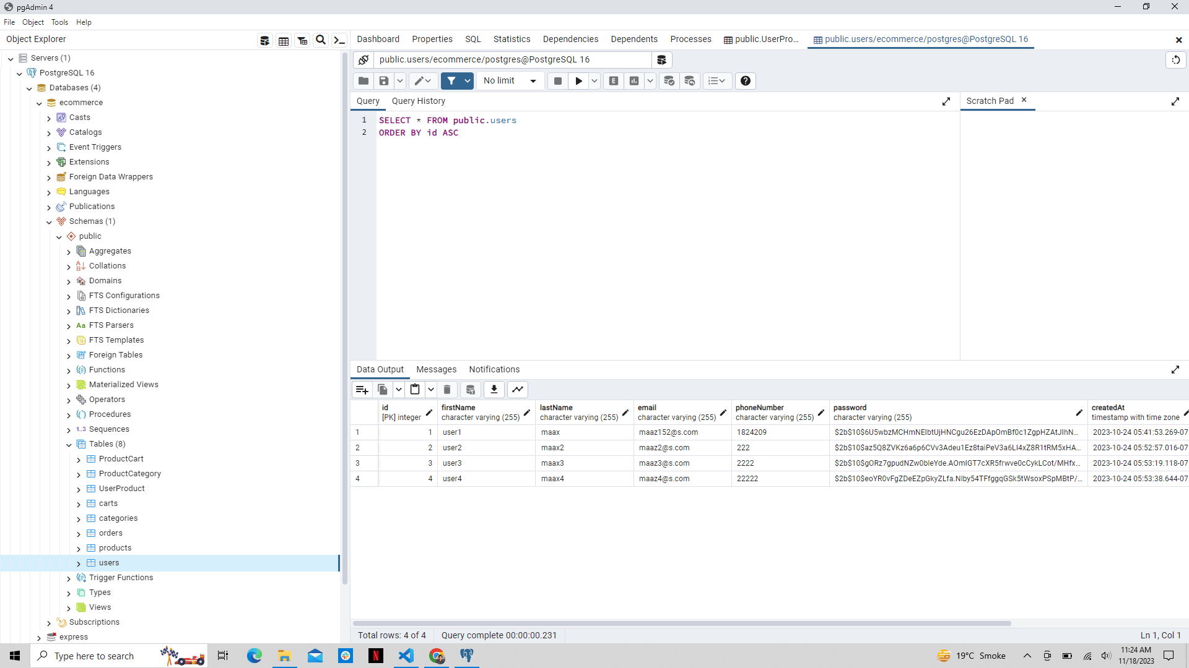The height and width of the screenshot is (668, 1189).
Task: Click the connection status icon beside connection string
Action: pyautogui.click(x=364, y=60)
